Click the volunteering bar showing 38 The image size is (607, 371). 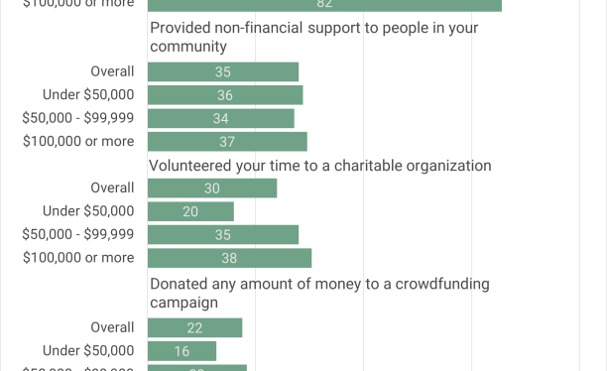[229, 258]
